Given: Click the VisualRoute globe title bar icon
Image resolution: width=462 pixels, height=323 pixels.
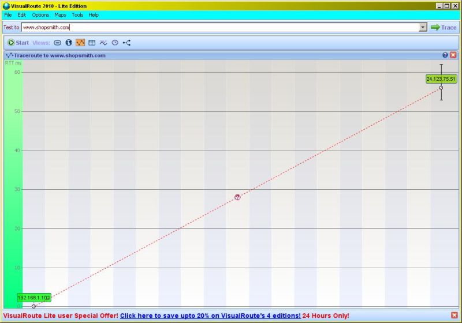Looking at the screenshot, I should (6, 6).
